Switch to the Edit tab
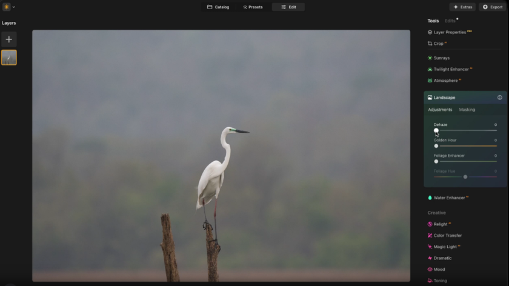Image resolution: width=509 pixels, height=286 pixels. (x=288, y=7)
